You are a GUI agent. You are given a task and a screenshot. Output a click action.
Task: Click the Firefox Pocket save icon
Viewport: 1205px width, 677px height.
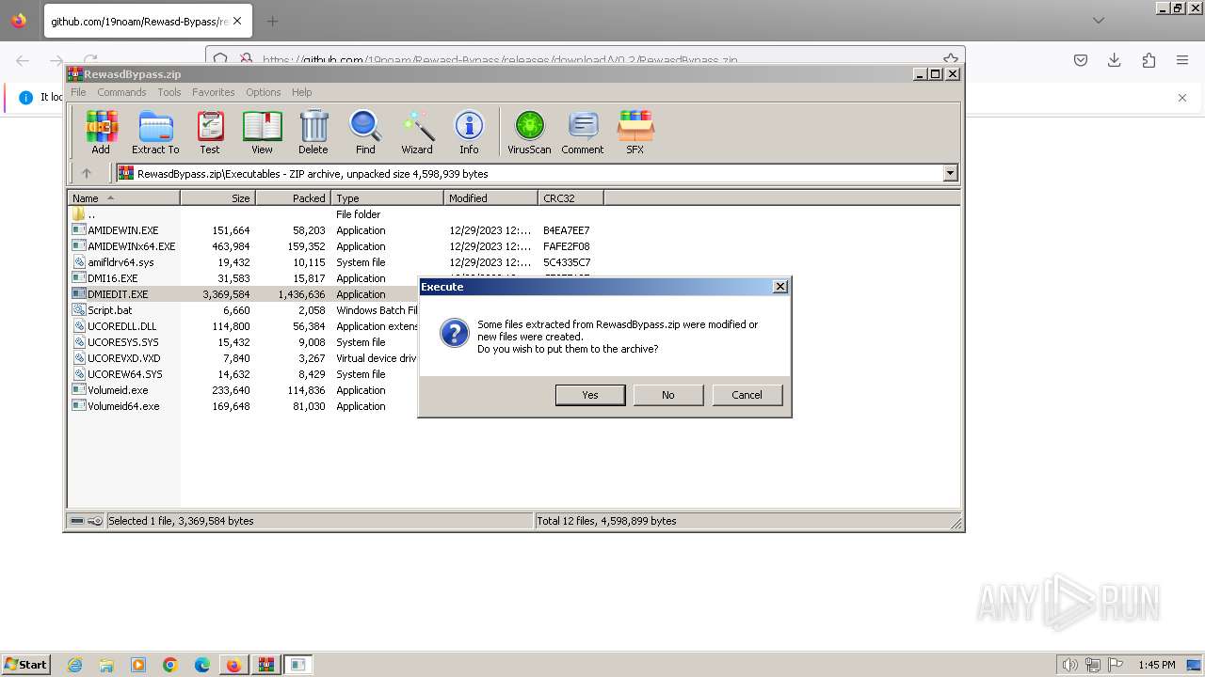point(1081,60)
